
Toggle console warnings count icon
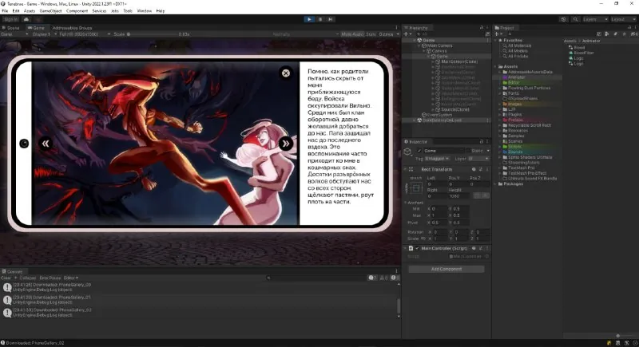pos(383,278)
